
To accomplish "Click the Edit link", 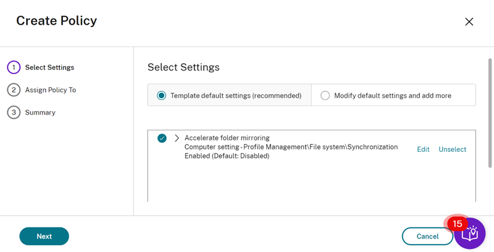I will click(x=423, y=149).
